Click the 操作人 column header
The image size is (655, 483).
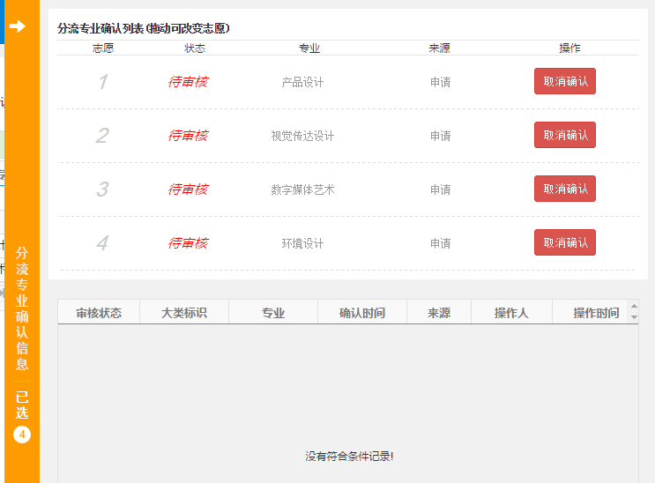511,313
